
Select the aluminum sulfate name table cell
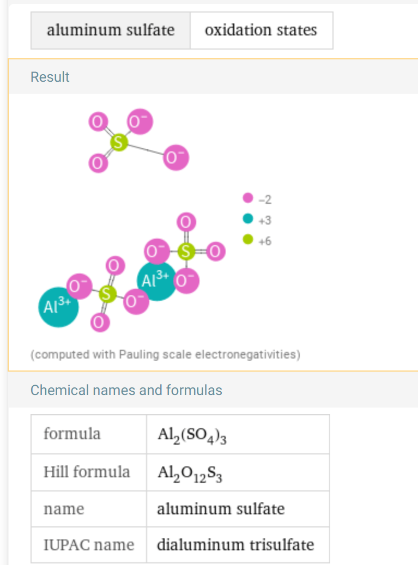click(x=238, y=509)
